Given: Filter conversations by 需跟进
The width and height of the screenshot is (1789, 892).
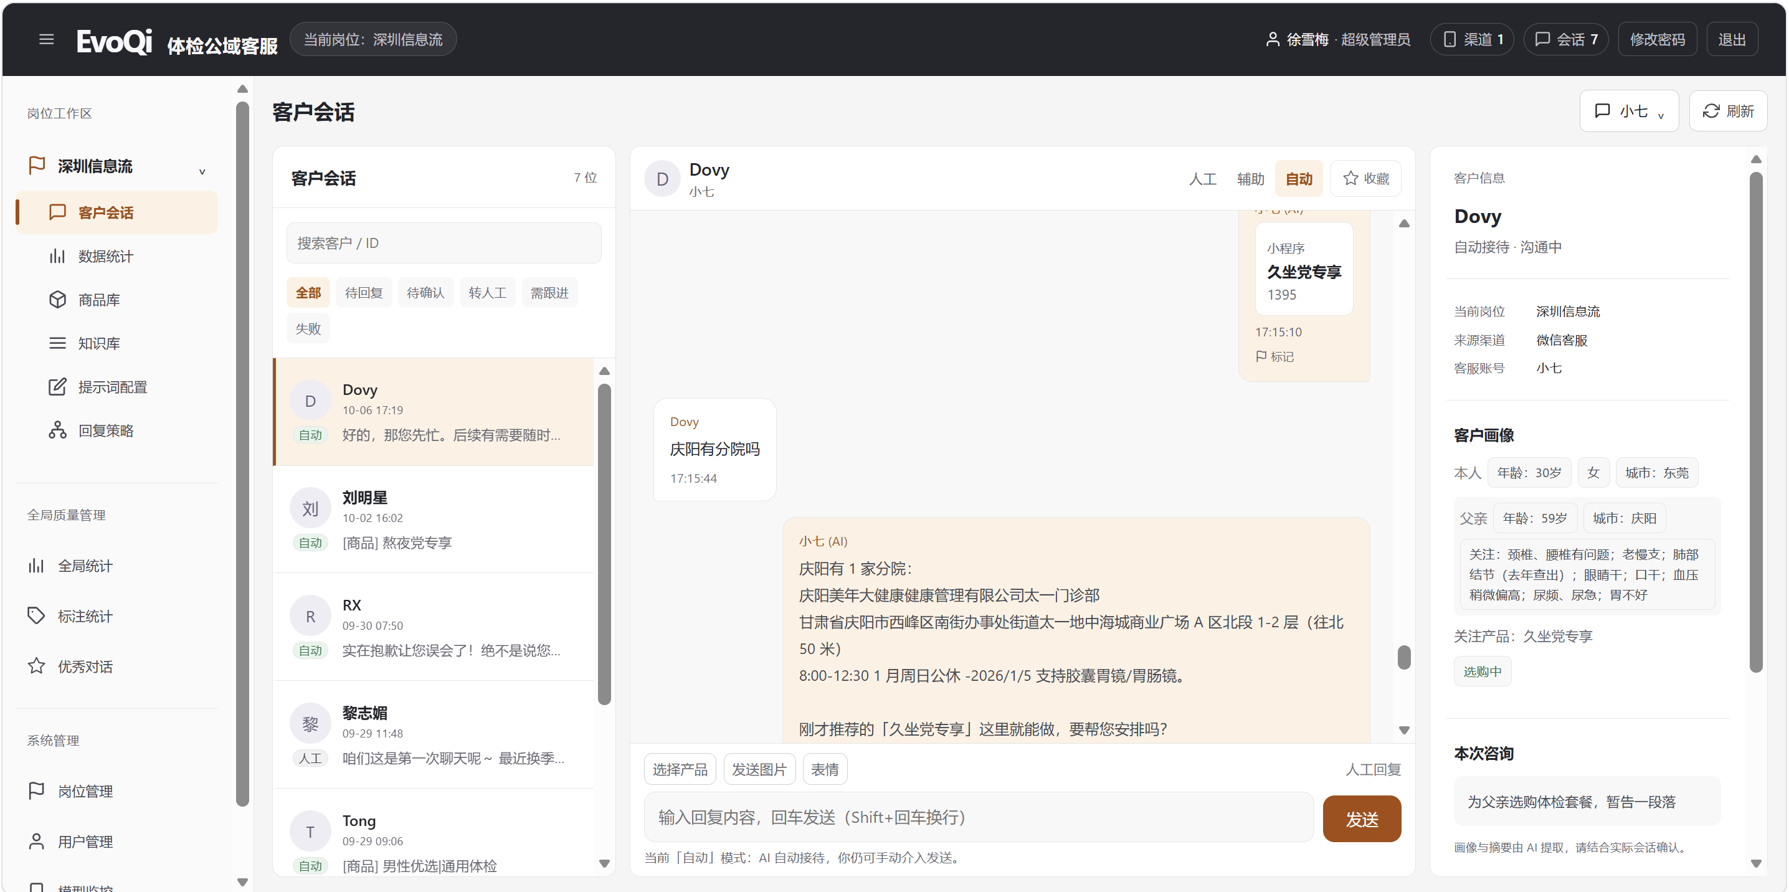Looking at the screenshot, I should pos(549,293).
